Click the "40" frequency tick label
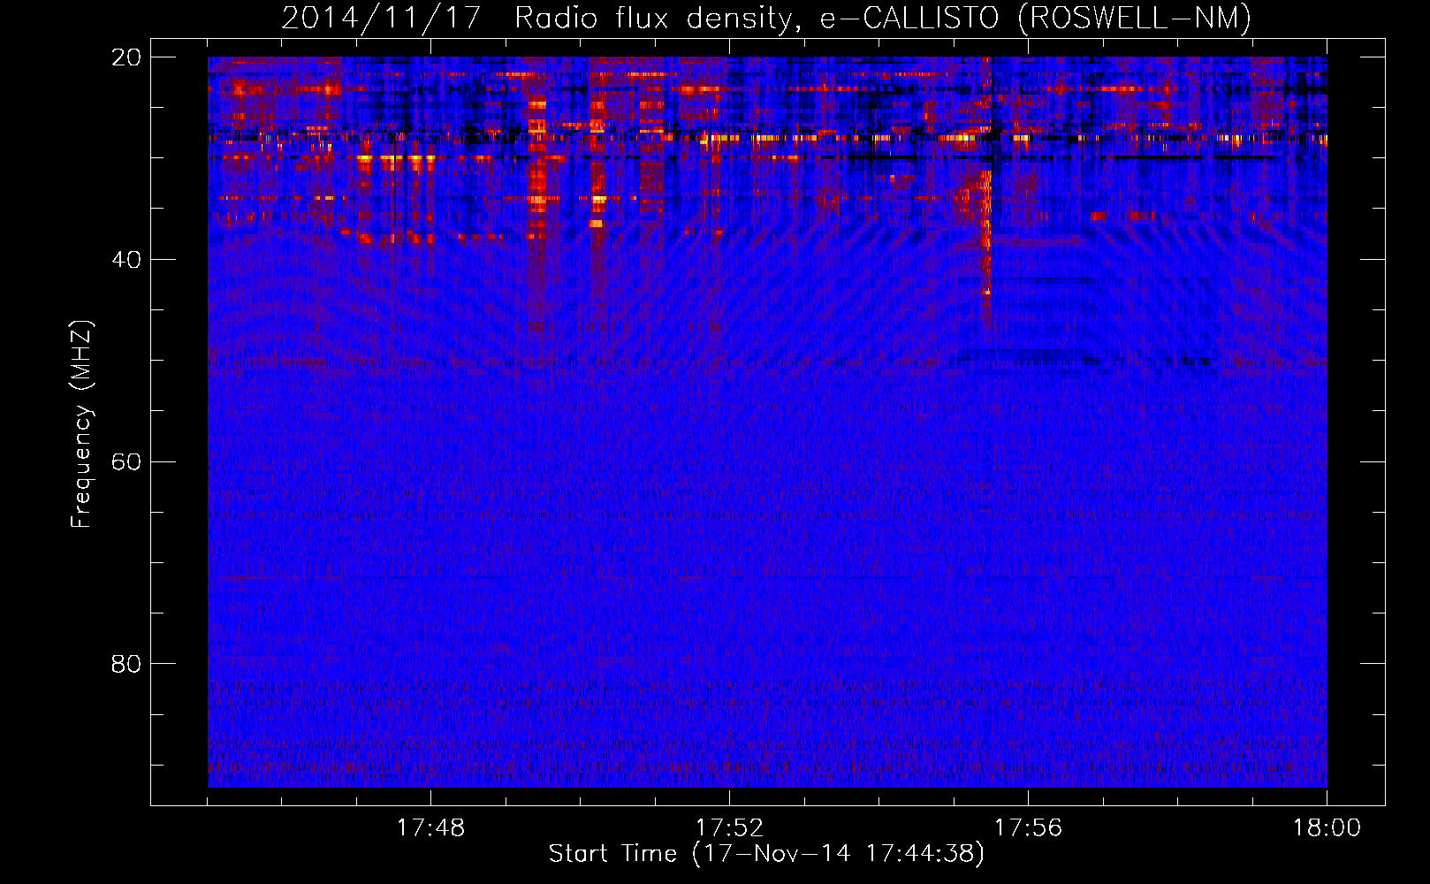This screenshot has height=884, width=1430. [126, 260]
